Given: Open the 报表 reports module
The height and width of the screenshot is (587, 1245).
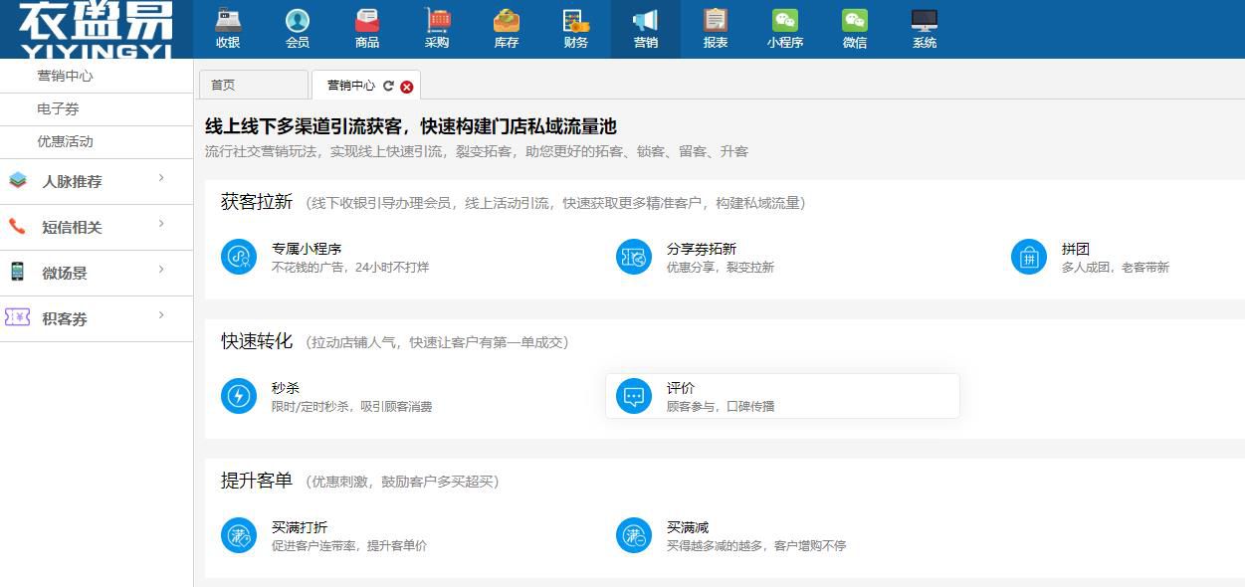Looking at the screenshot, I should click(x=715, y=29).
